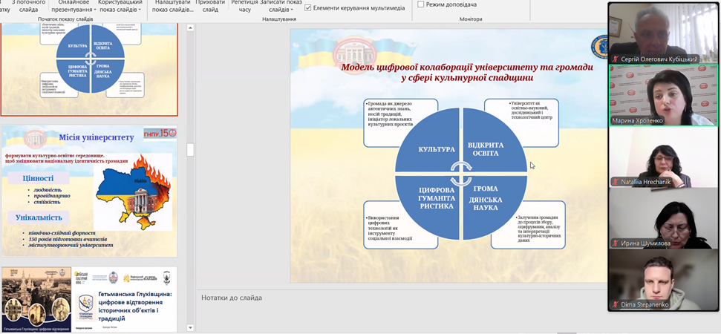Start show from current slide (З поточного слайда)
The image size is (721, 334).
(x=27, y=6)
